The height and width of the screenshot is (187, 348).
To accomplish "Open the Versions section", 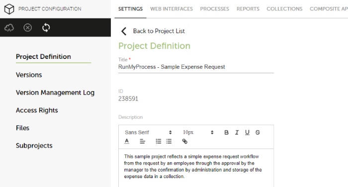I will pyautogui.click(x=29, y=75).
